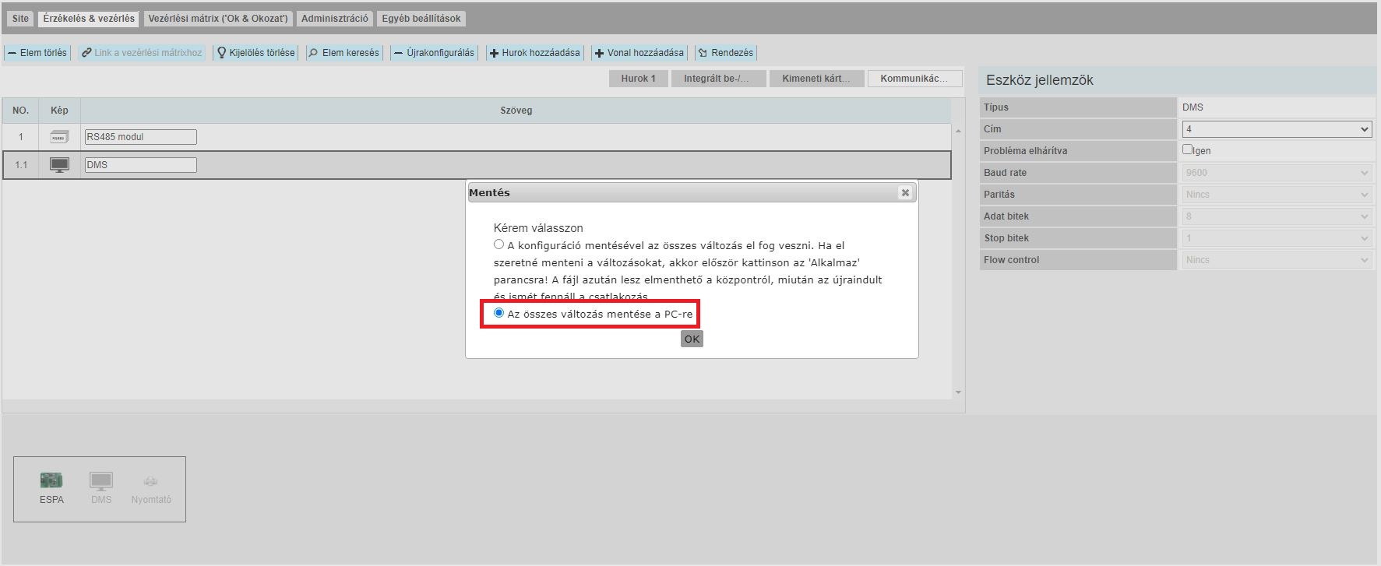This screenshot has height=566, width=1381.
Task: Open the Flow control dropdown
Action: click(1276, 260)
